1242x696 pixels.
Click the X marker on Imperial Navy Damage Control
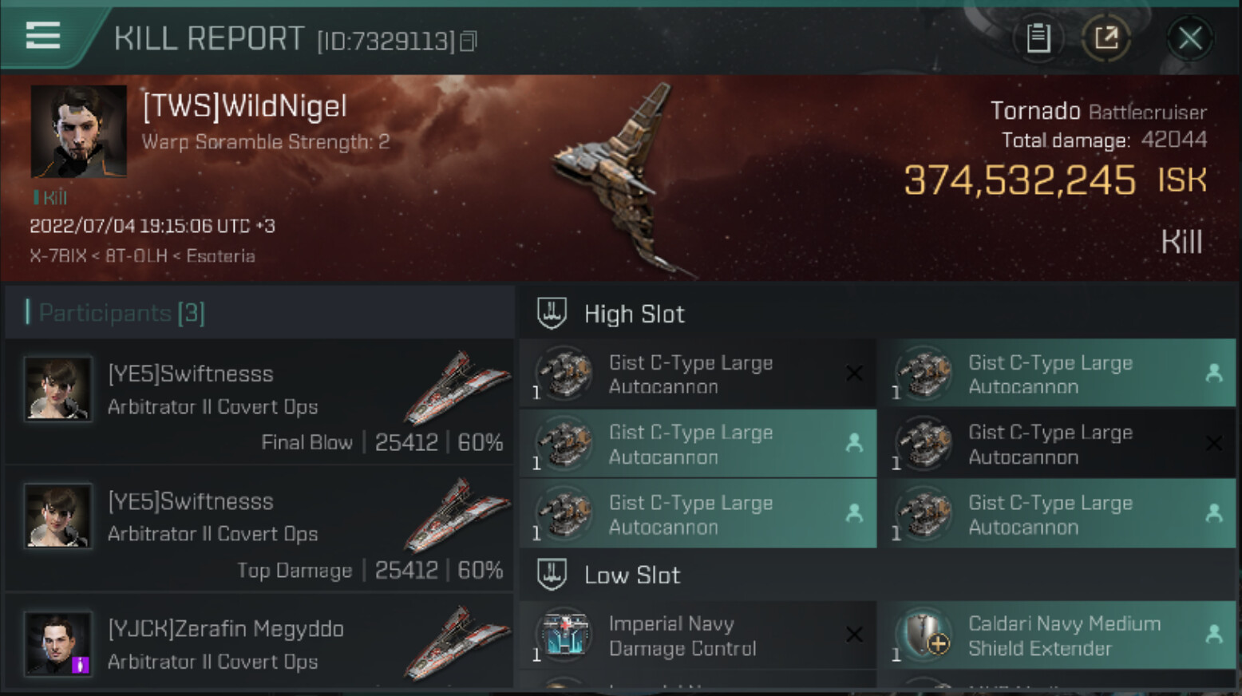tap(854, 635)
